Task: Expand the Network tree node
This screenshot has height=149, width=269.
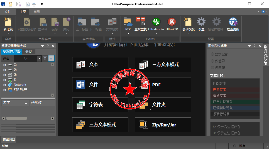Action: [x=5, y=85]
